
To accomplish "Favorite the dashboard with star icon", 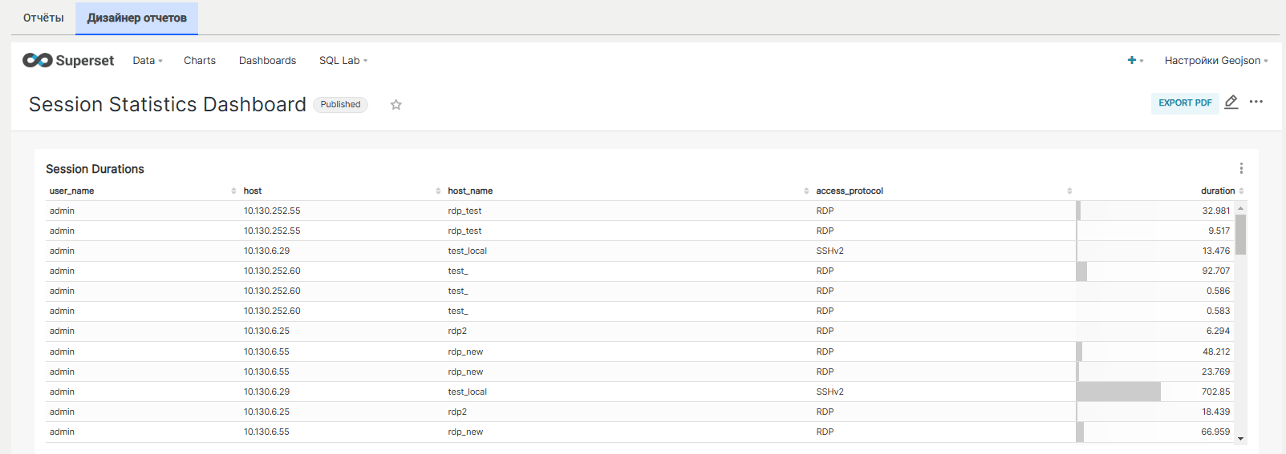I will (396, 104).
